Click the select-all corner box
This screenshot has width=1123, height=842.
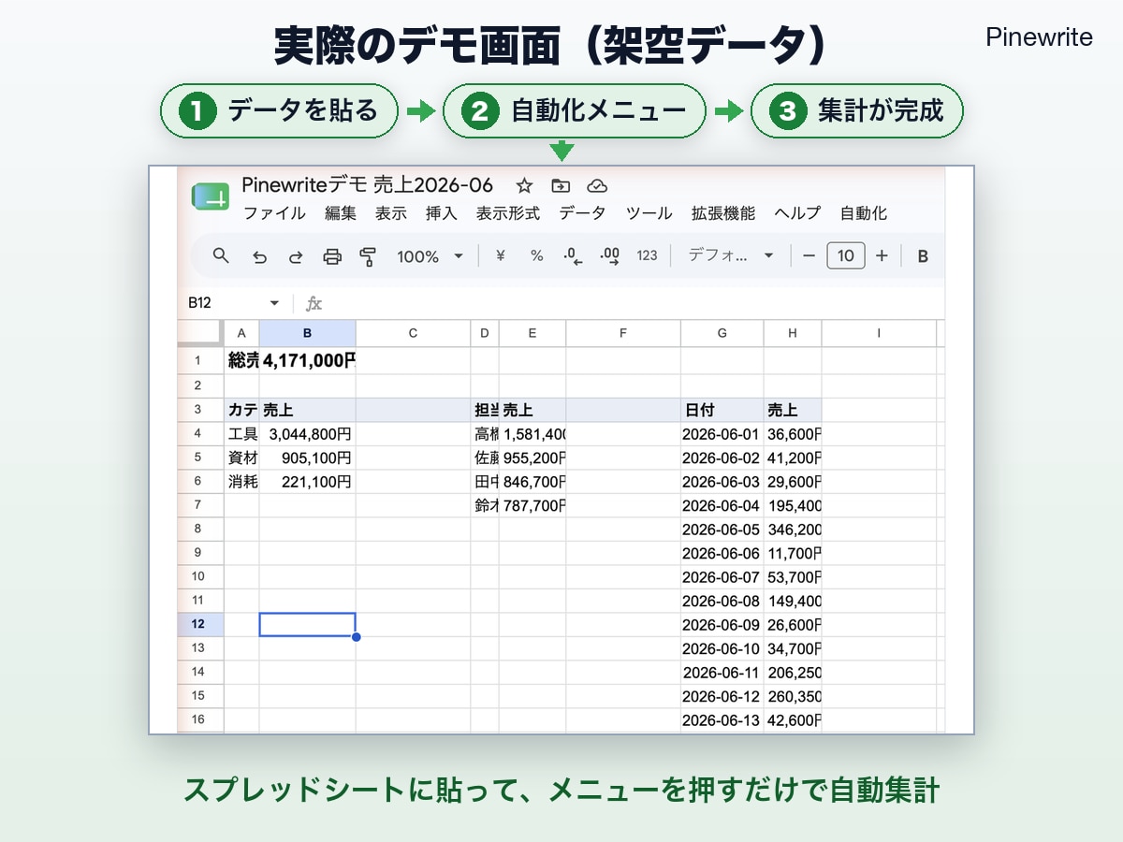click(199, 333)
